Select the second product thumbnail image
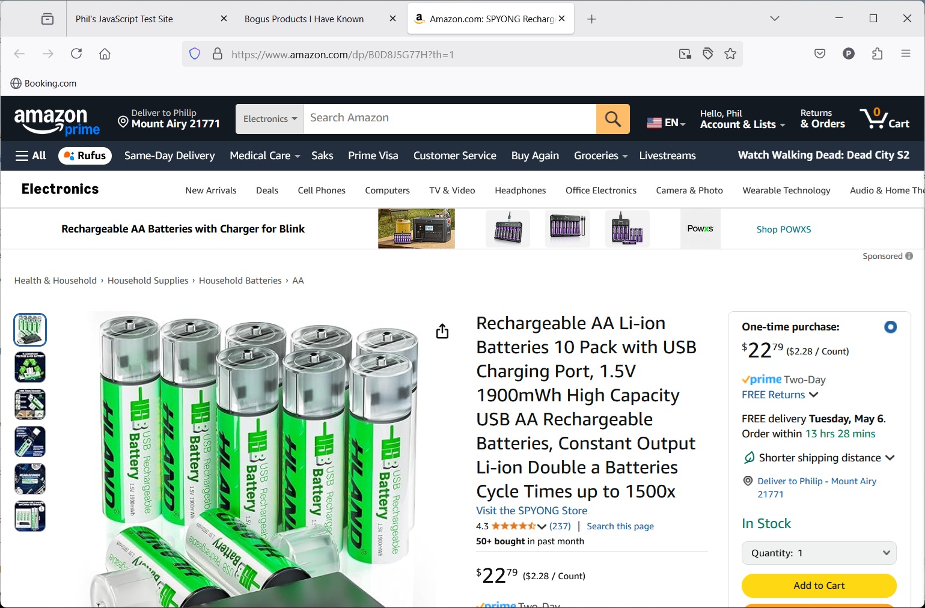The height and width of the screenshot is (608, 925). coord(30,367)
